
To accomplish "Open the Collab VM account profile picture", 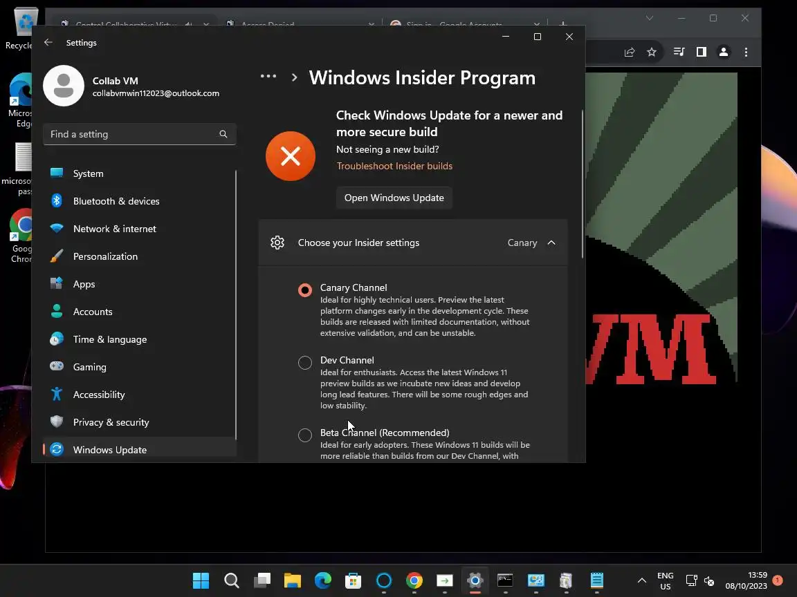I will [64, 86].
